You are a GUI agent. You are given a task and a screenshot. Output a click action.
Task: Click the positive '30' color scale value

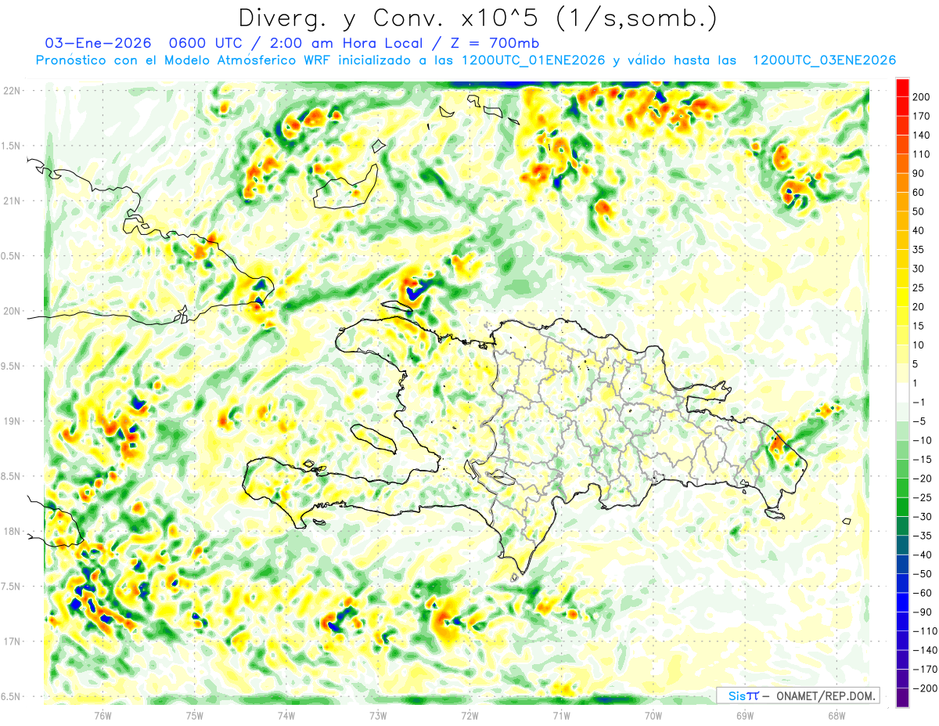coord(919,269)
